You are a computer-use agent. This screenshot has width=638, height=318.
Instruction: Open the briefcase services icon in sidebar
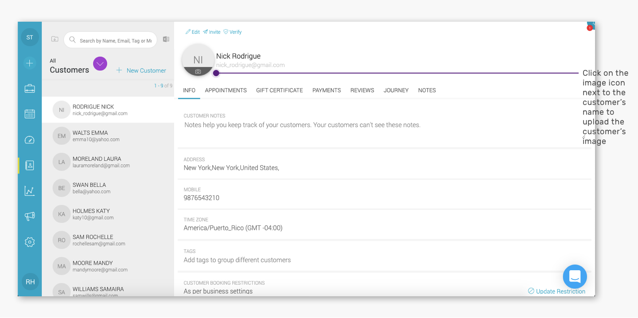pos(30,89)
